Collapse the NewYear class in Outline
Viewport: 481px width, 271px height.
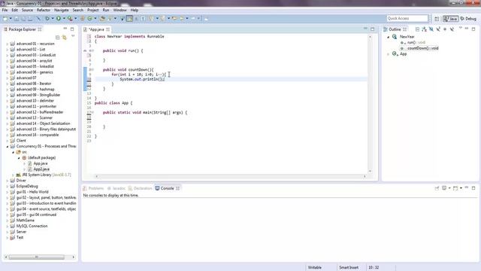(x=389, y=37)
